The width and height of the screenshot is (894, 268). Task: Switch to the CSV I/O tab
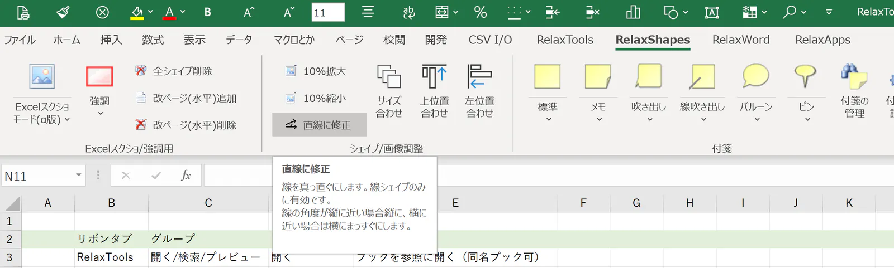point(490,40)
